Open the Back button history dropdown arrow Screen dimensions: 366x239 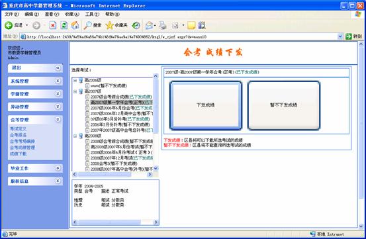pyautogui.click(x=27, y=25)
